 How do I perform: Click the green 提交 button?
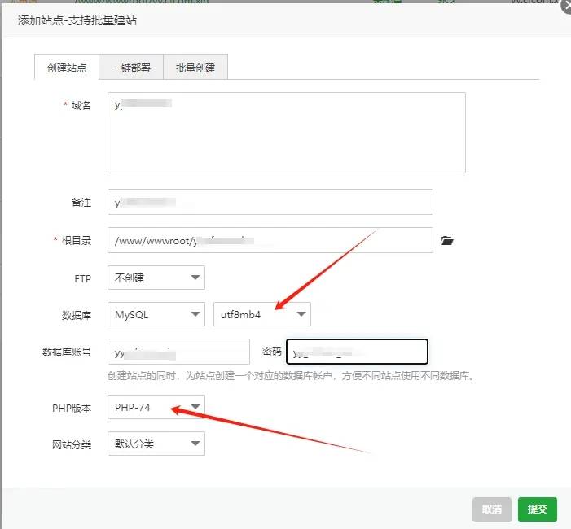tap(538, 509)
